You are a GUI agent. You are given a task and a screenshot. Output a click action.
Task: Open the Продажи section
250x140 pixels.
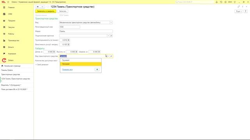point(12,21)
